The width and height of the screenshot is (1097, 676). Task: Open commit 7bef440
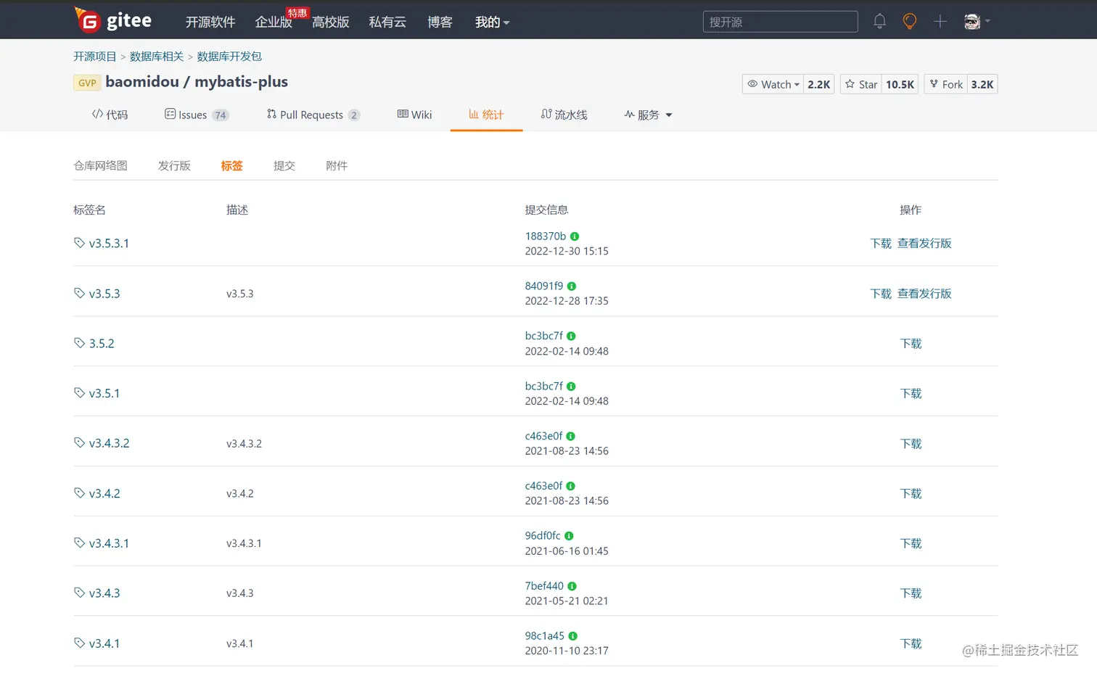point(544,586)
